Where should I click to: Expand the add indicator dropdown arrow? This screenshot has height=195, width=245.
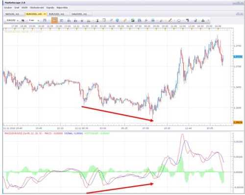click(93, 21)
